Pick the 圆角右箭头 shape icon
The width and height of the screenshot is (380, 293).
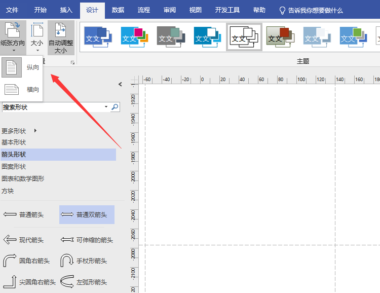pyautogui.click(x=9, y=261)
